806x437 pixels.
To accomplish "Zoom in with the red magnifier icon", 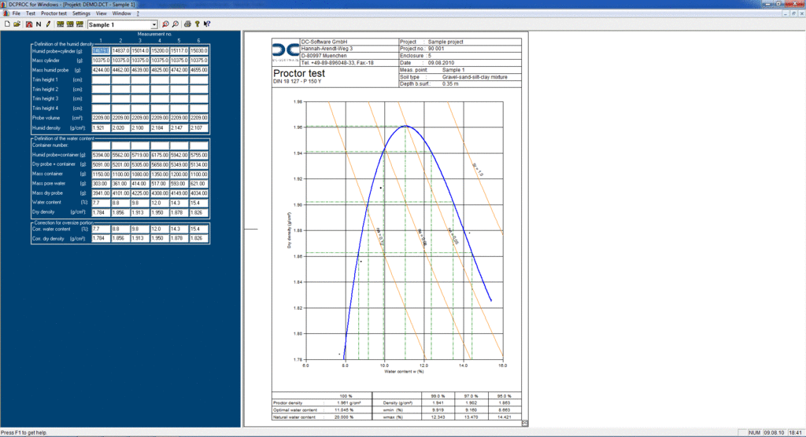I will click(x=165, y=24).
